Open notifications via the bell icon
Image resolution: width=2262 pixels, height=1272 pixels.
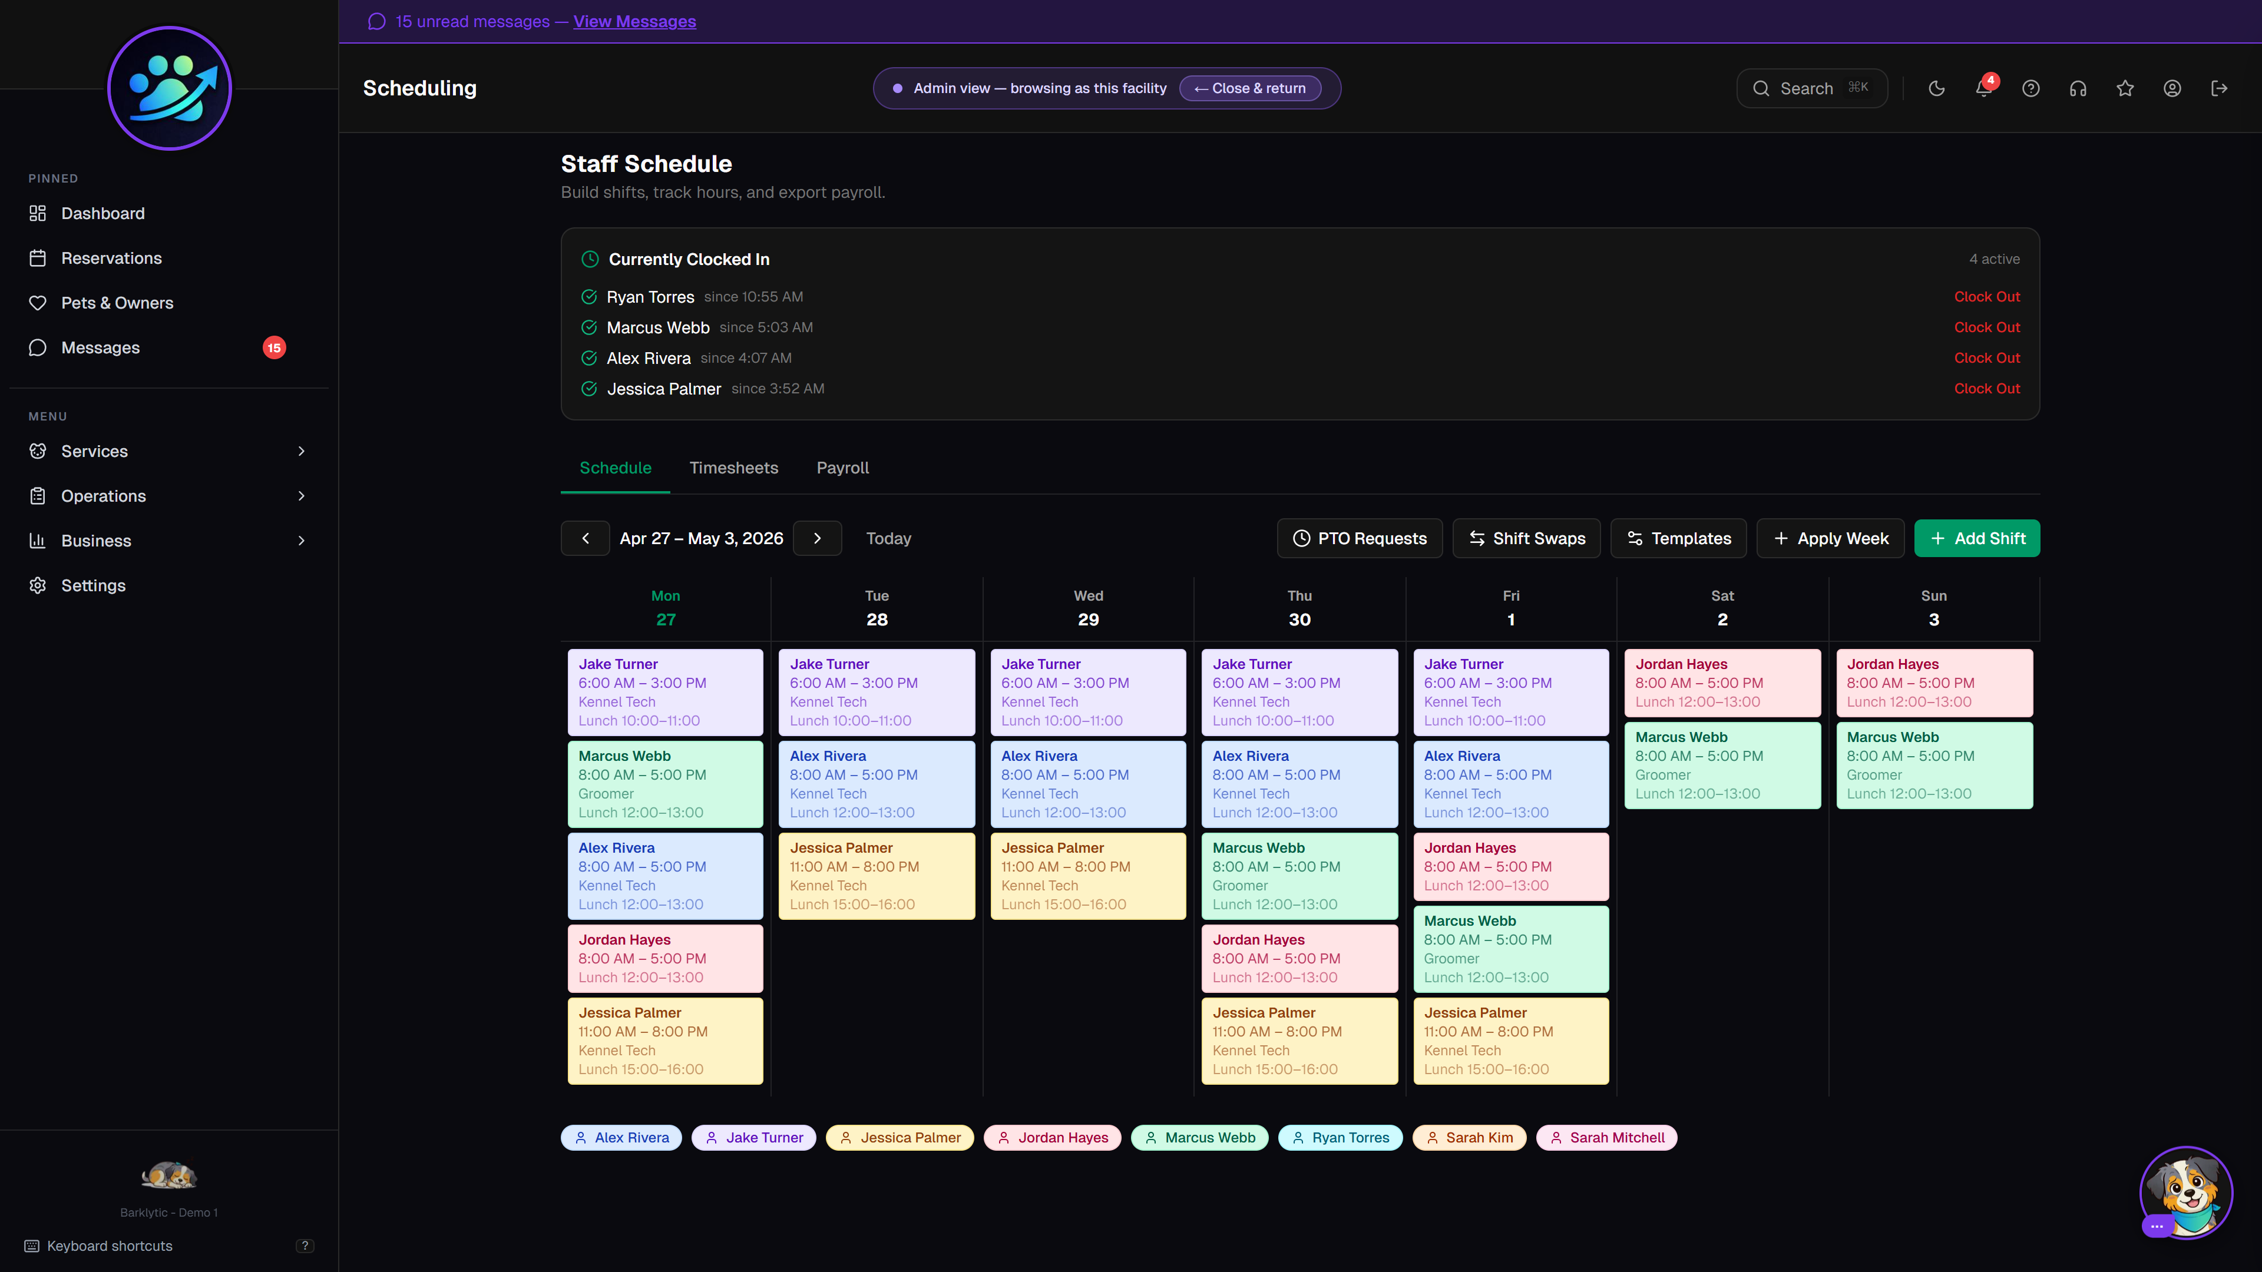tap(1983, 88)
